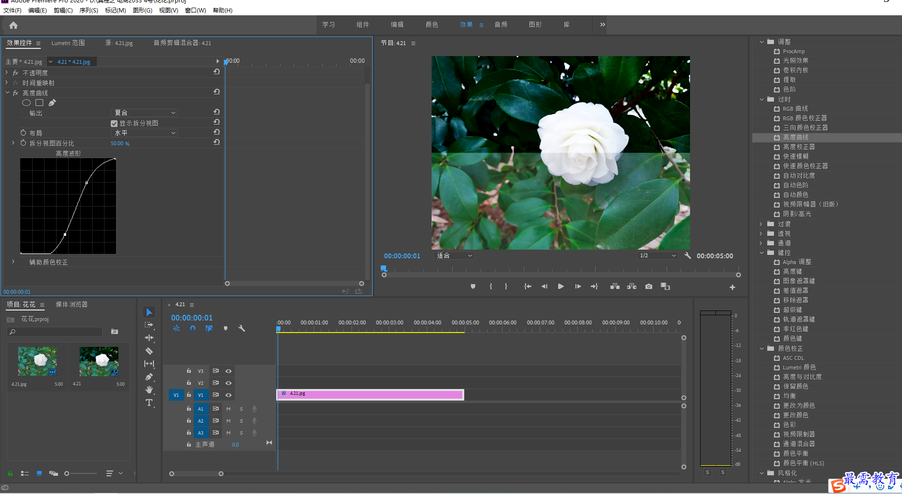Open the 输出 dropdown showing 复合
Image resolution: width=902 pixels, height=494 pixels.
tap(144, 113)
